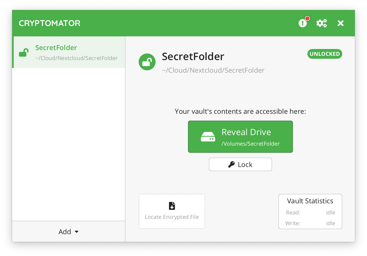Image resolution: width=367 pixels, height=256 pixels.
Task: Click the UNLOCKED status badge
Action: (x=325, y=54)
